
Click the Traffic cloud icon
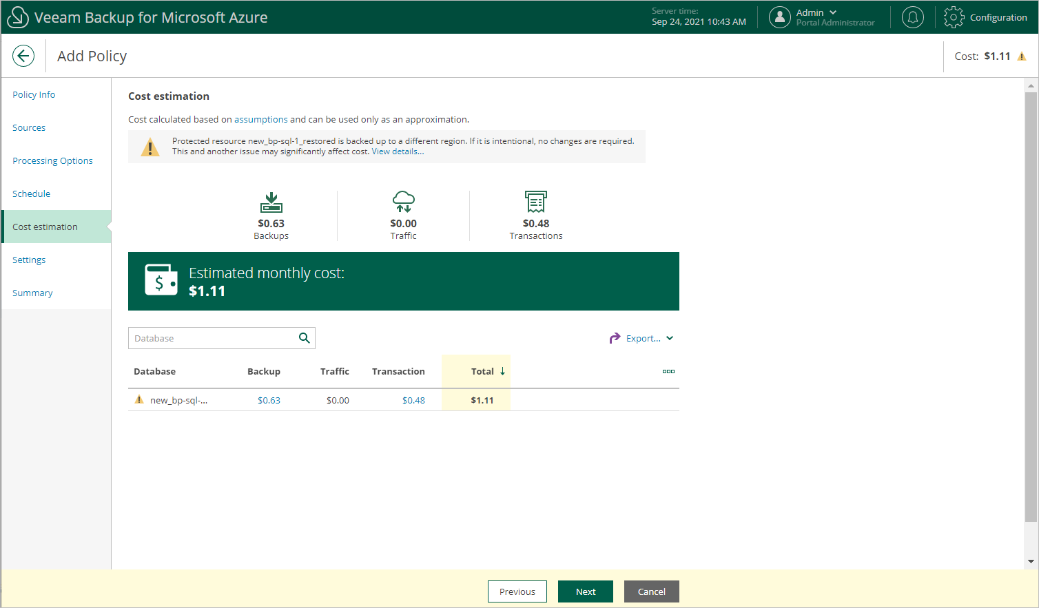coord(404,202)
